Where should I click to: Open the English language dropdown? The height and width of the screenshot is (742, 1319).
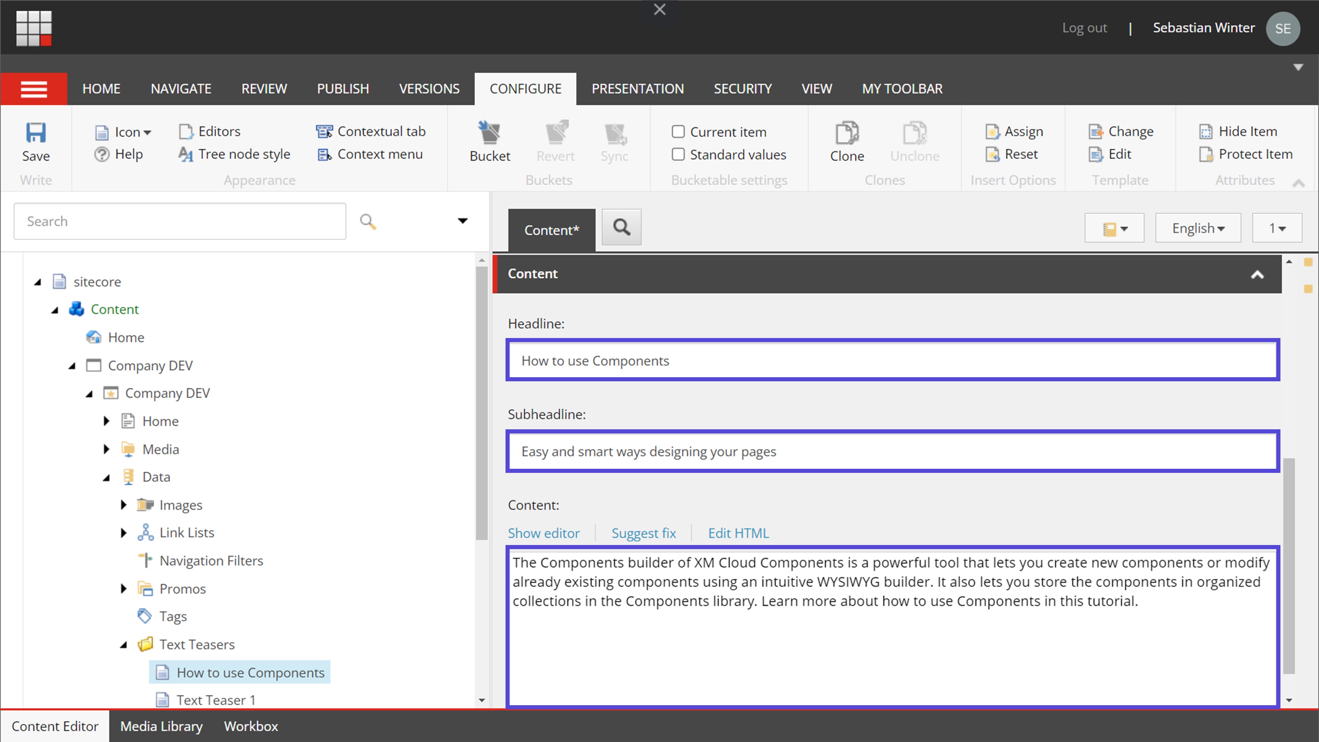(1198, 227)
